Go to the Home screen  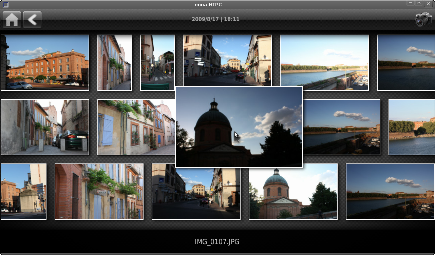coord(12,20)
